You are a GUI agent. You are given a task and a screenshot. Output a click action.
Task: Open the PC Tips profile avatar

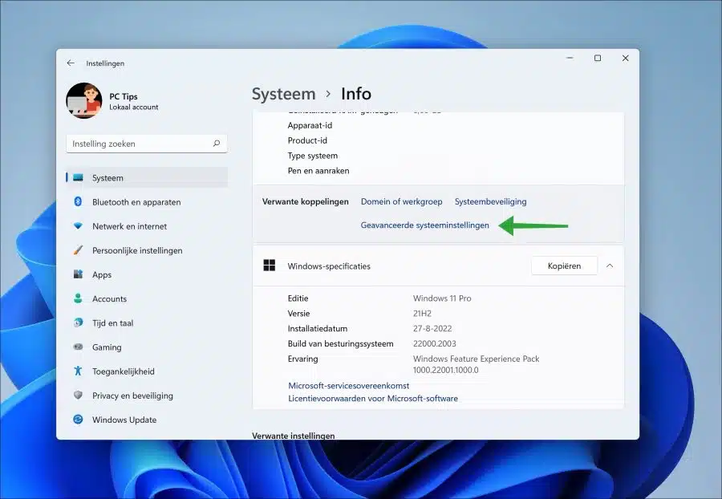(x=83, y=101)
